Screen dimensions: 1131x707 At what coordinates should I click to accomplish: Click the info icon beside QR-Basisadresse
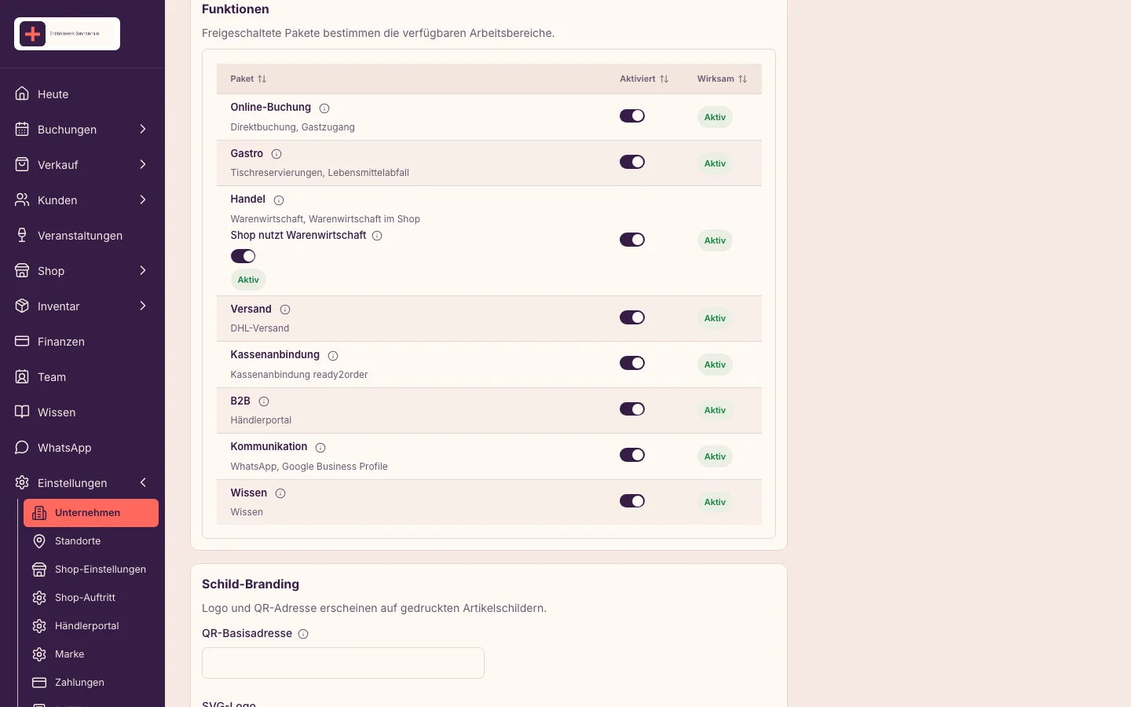pyautogui.click(x=303, y=634)
